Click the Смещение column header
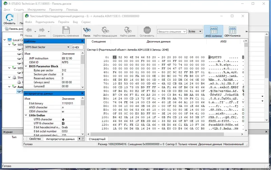 99,41
